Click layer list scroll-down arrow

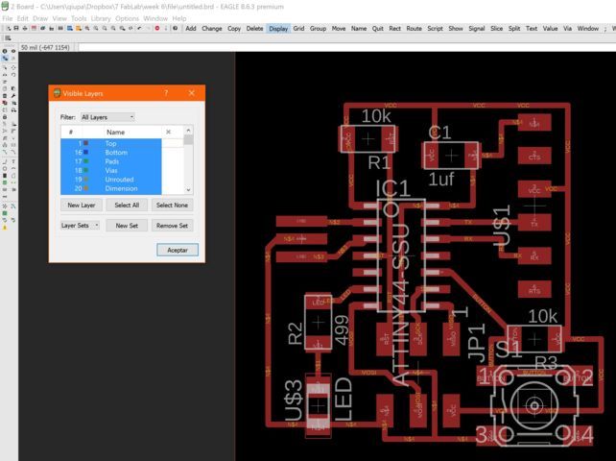[x=189, y=190]
